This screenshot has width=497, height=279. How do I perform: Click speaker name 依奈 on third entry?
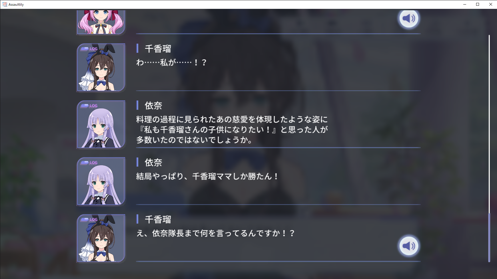[x=153, y=106]
